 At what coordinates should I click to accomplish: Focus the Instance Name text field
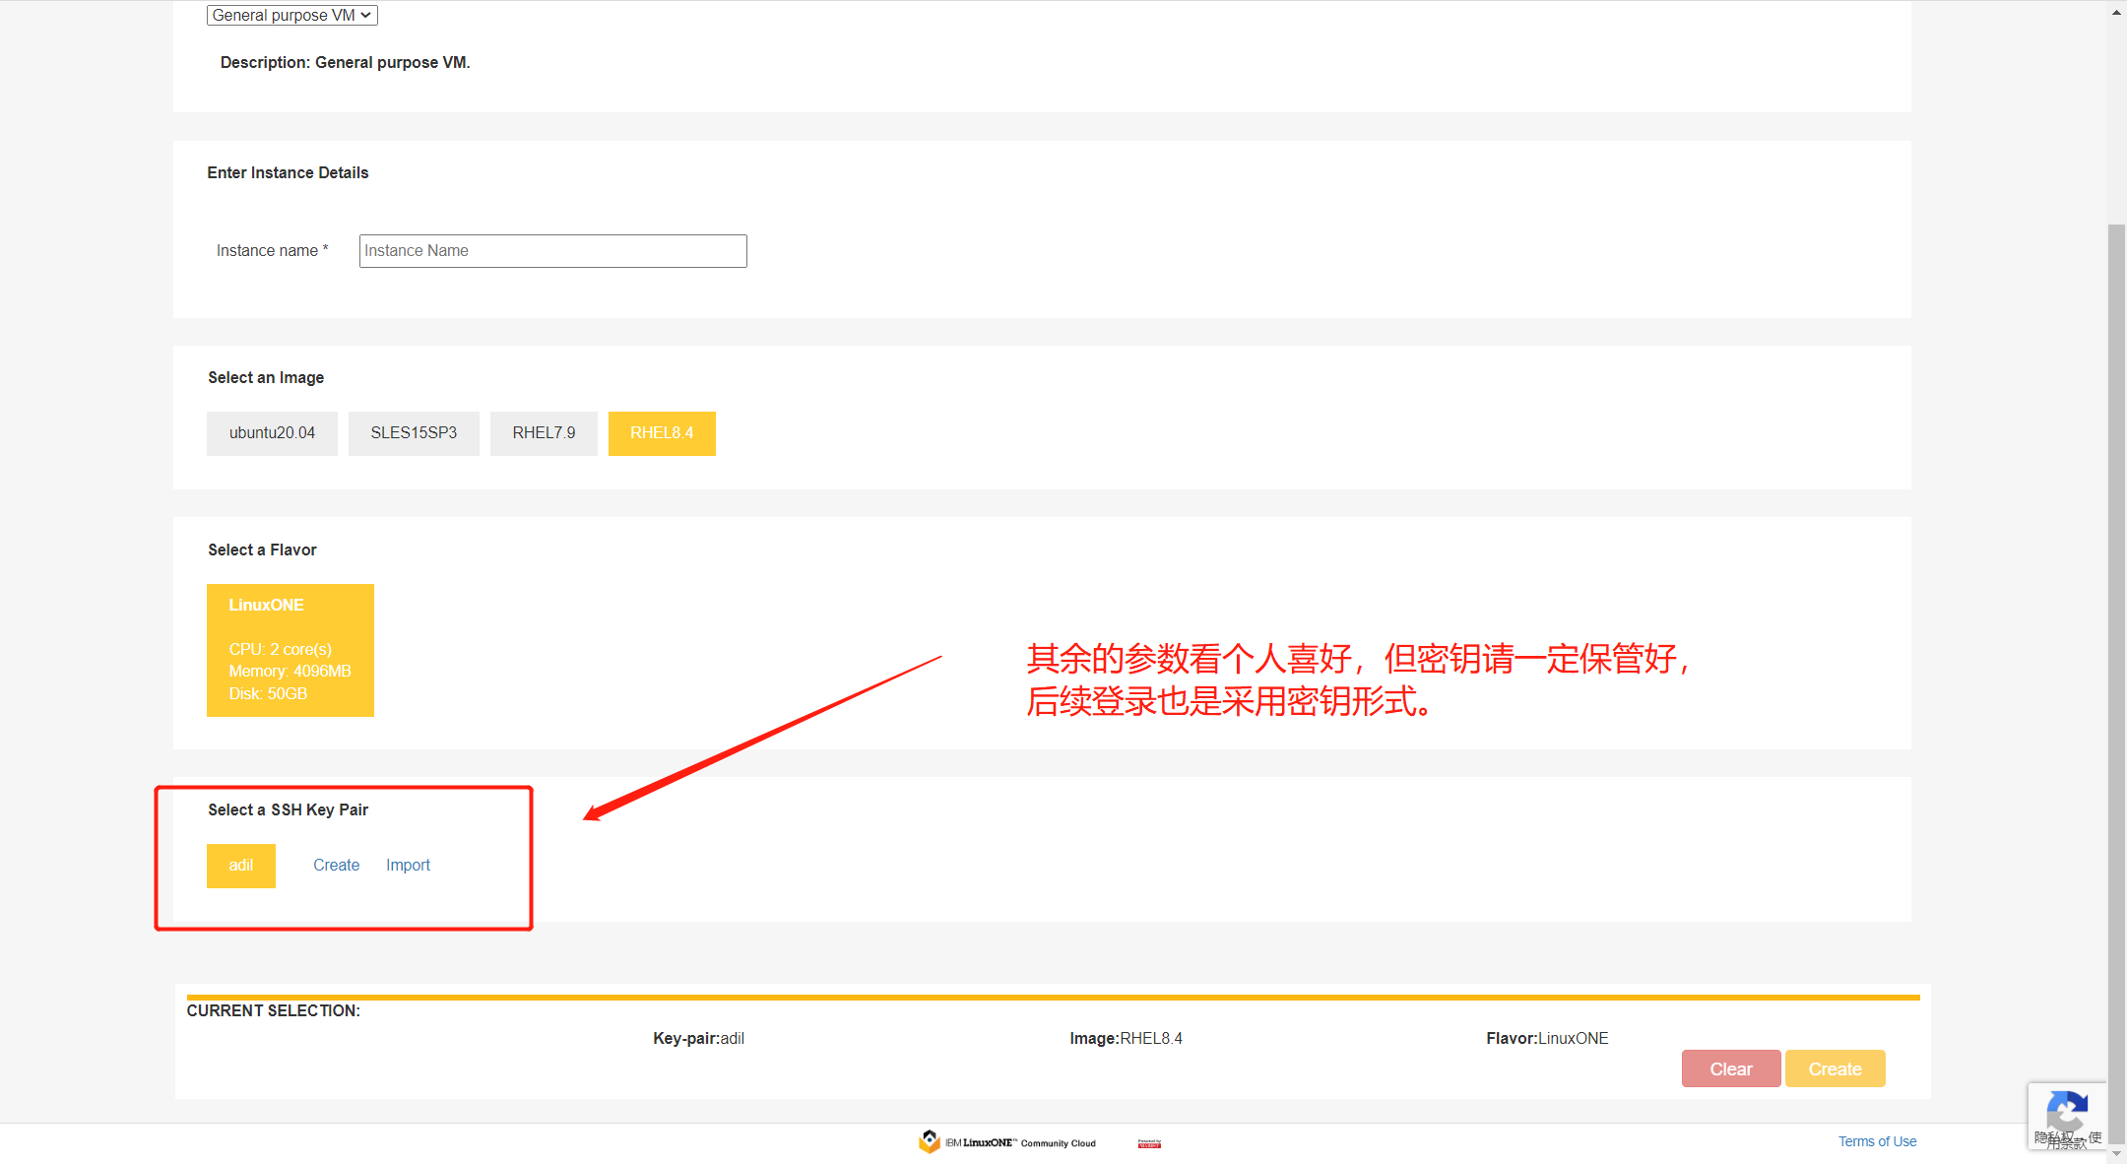pos(552,251)
